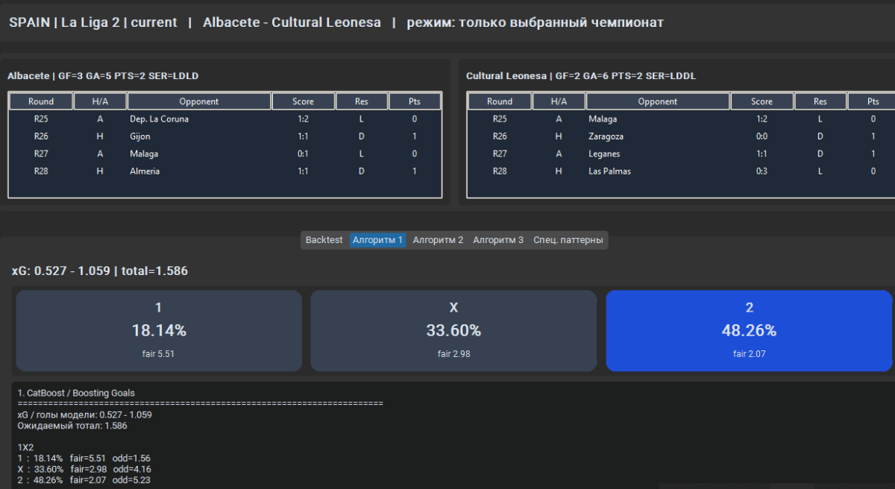895x489 pixels.
Task: Select the Алгоритм 1 tab
Action: point(377,240)
